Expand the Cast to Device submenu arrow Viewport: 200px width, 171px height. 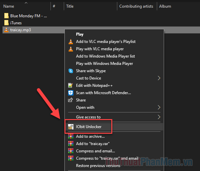(159, 78)
